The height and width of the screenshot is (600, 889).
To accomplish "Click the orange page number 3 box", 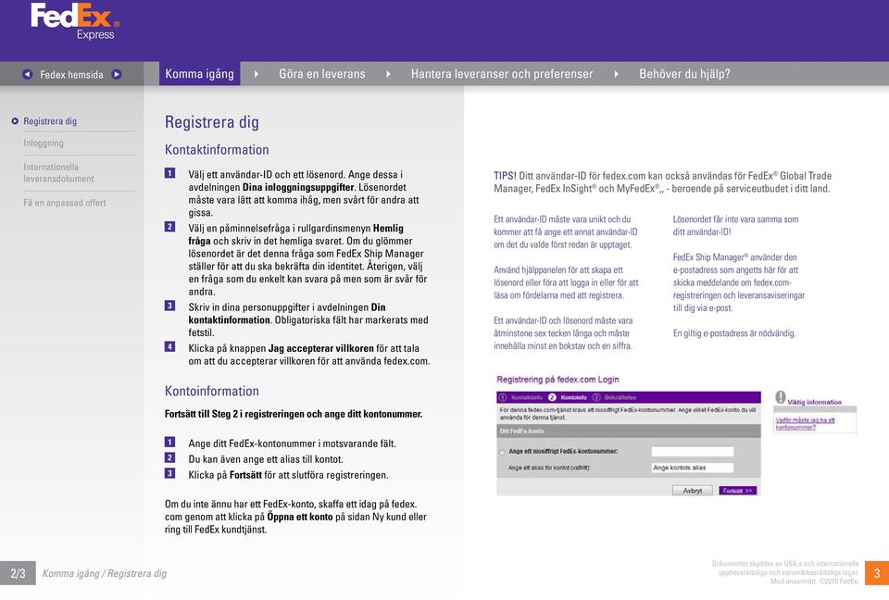I will [x=877, y=573].
